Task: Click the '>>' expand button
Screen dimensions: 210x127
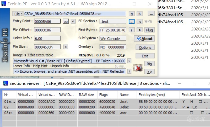Action: [149, 72]
